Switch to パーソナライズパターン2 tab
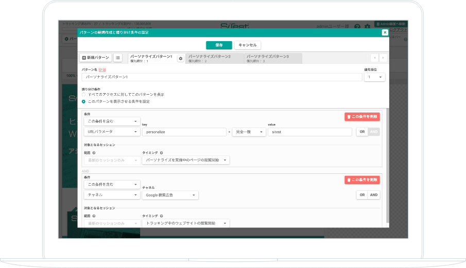This screenshot has width=466, height=268. point(215,59)
